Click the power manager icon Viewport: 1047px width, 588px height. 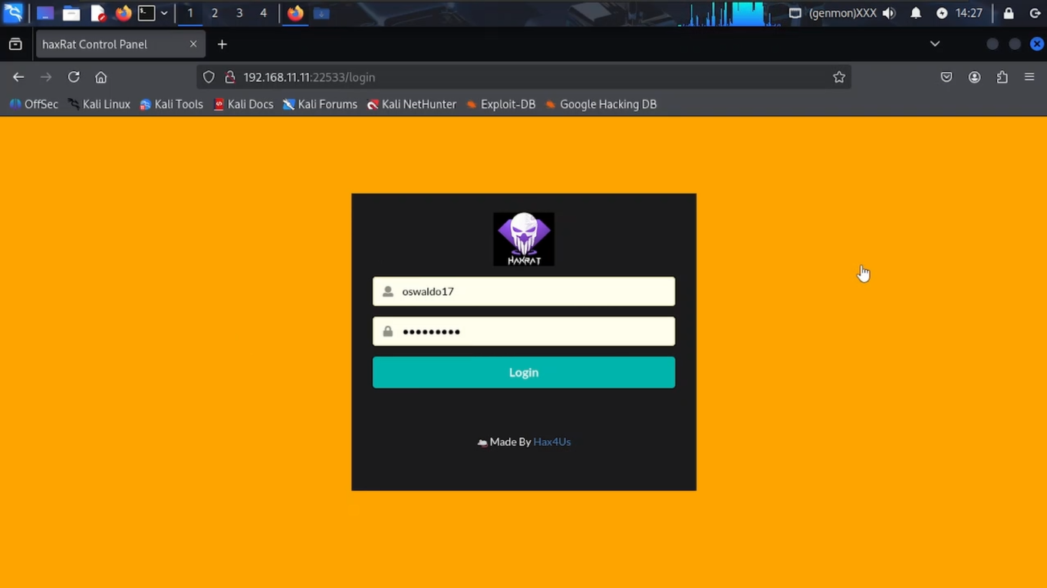[942, 13]
